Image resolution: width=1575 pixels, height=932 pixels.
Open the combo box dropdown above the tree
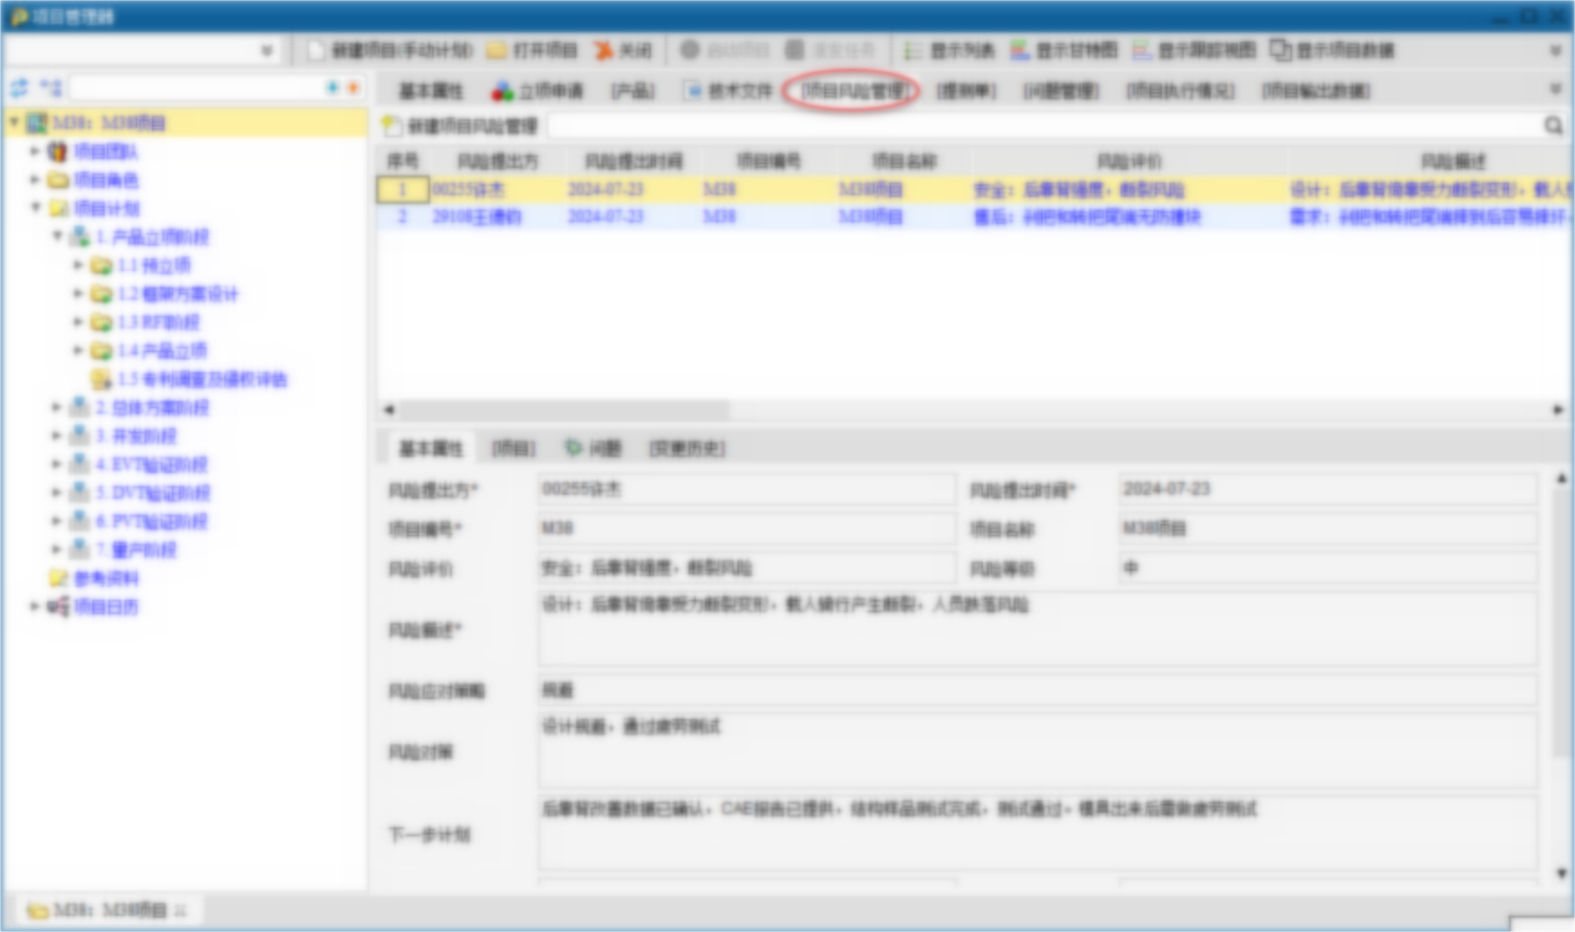pyautogui.click(x=267, y=51)
